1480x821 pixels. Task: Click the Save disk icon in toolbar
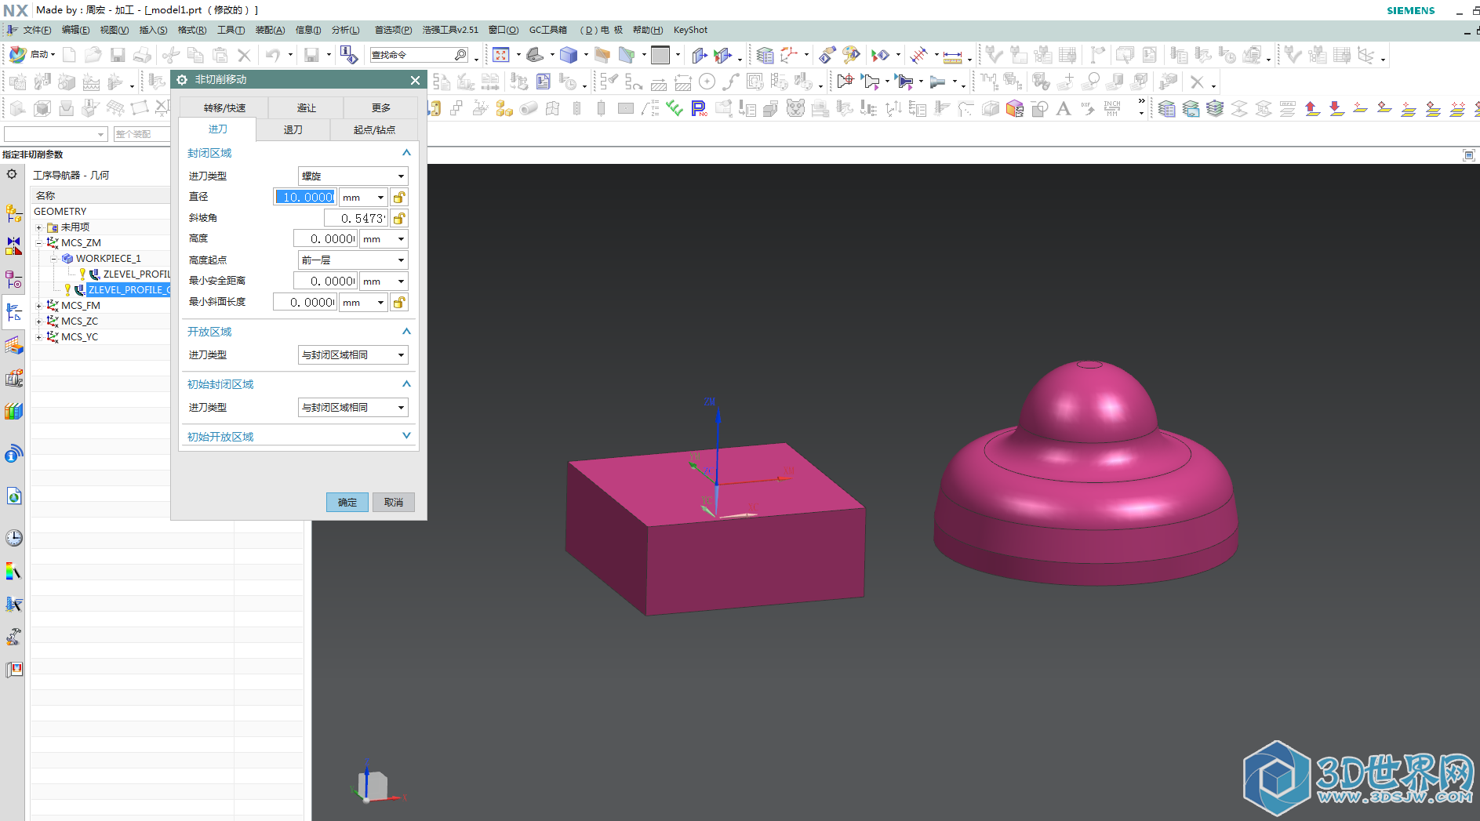point(118,55)
